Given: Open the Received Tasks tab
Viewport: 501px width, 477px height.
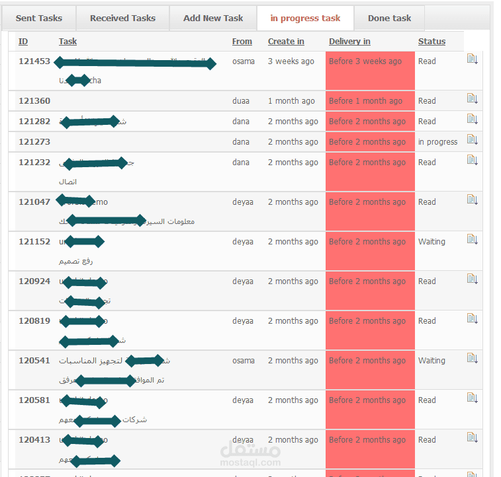Looking at the screenshot, I should pos(122,18).
